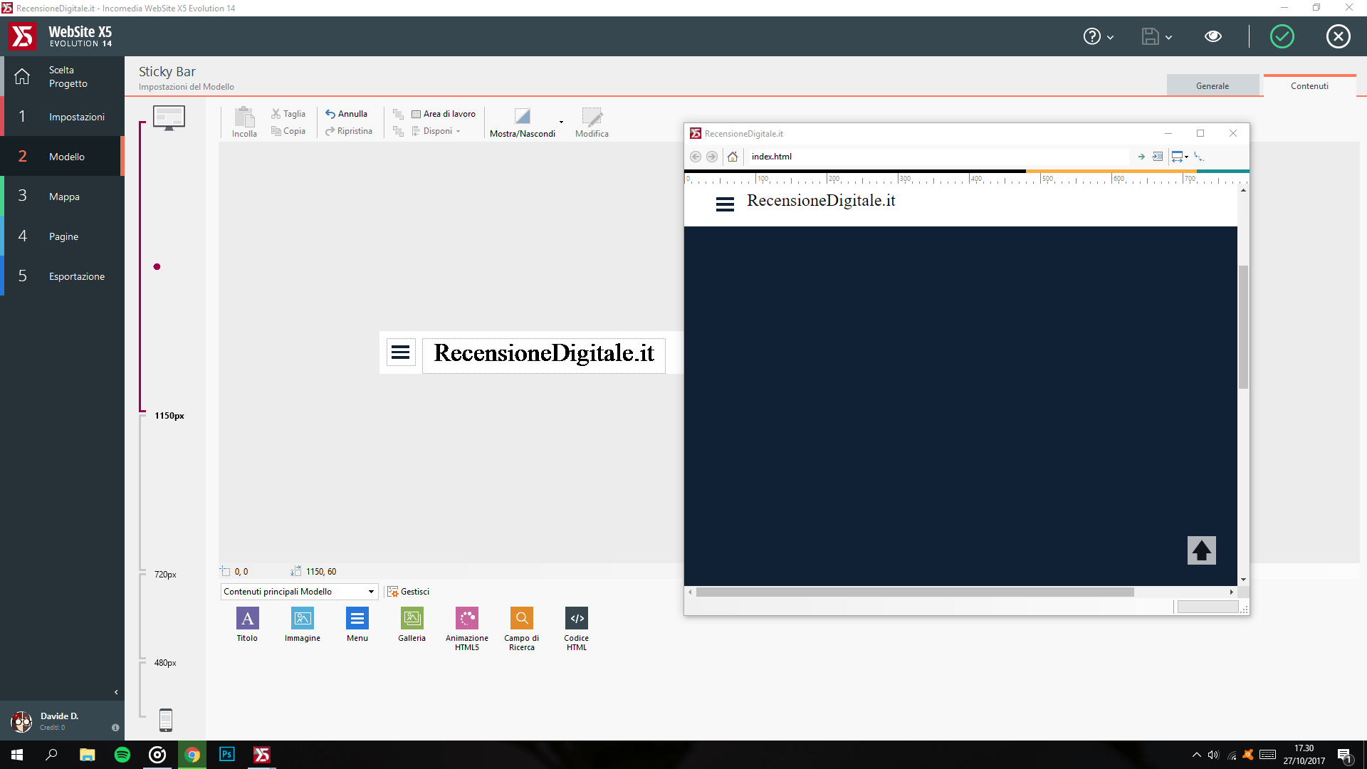Select the smartphone viewport icon
Screen dimensions: 1367x769
pyautogui.click(x=166, y=720)
